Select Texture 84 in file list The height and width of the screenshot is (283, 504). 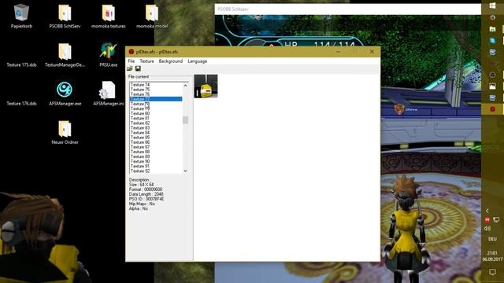tap(156, 133)
